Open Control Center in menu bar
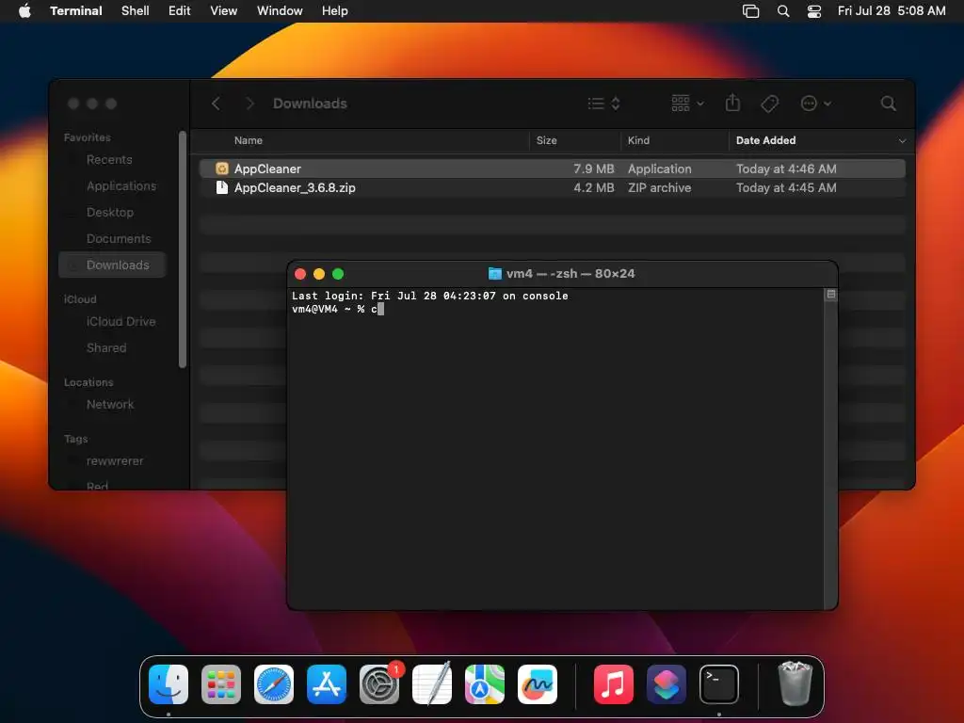Image resolution: width=964 pixels, height=723 pixels. click(814, 11)
